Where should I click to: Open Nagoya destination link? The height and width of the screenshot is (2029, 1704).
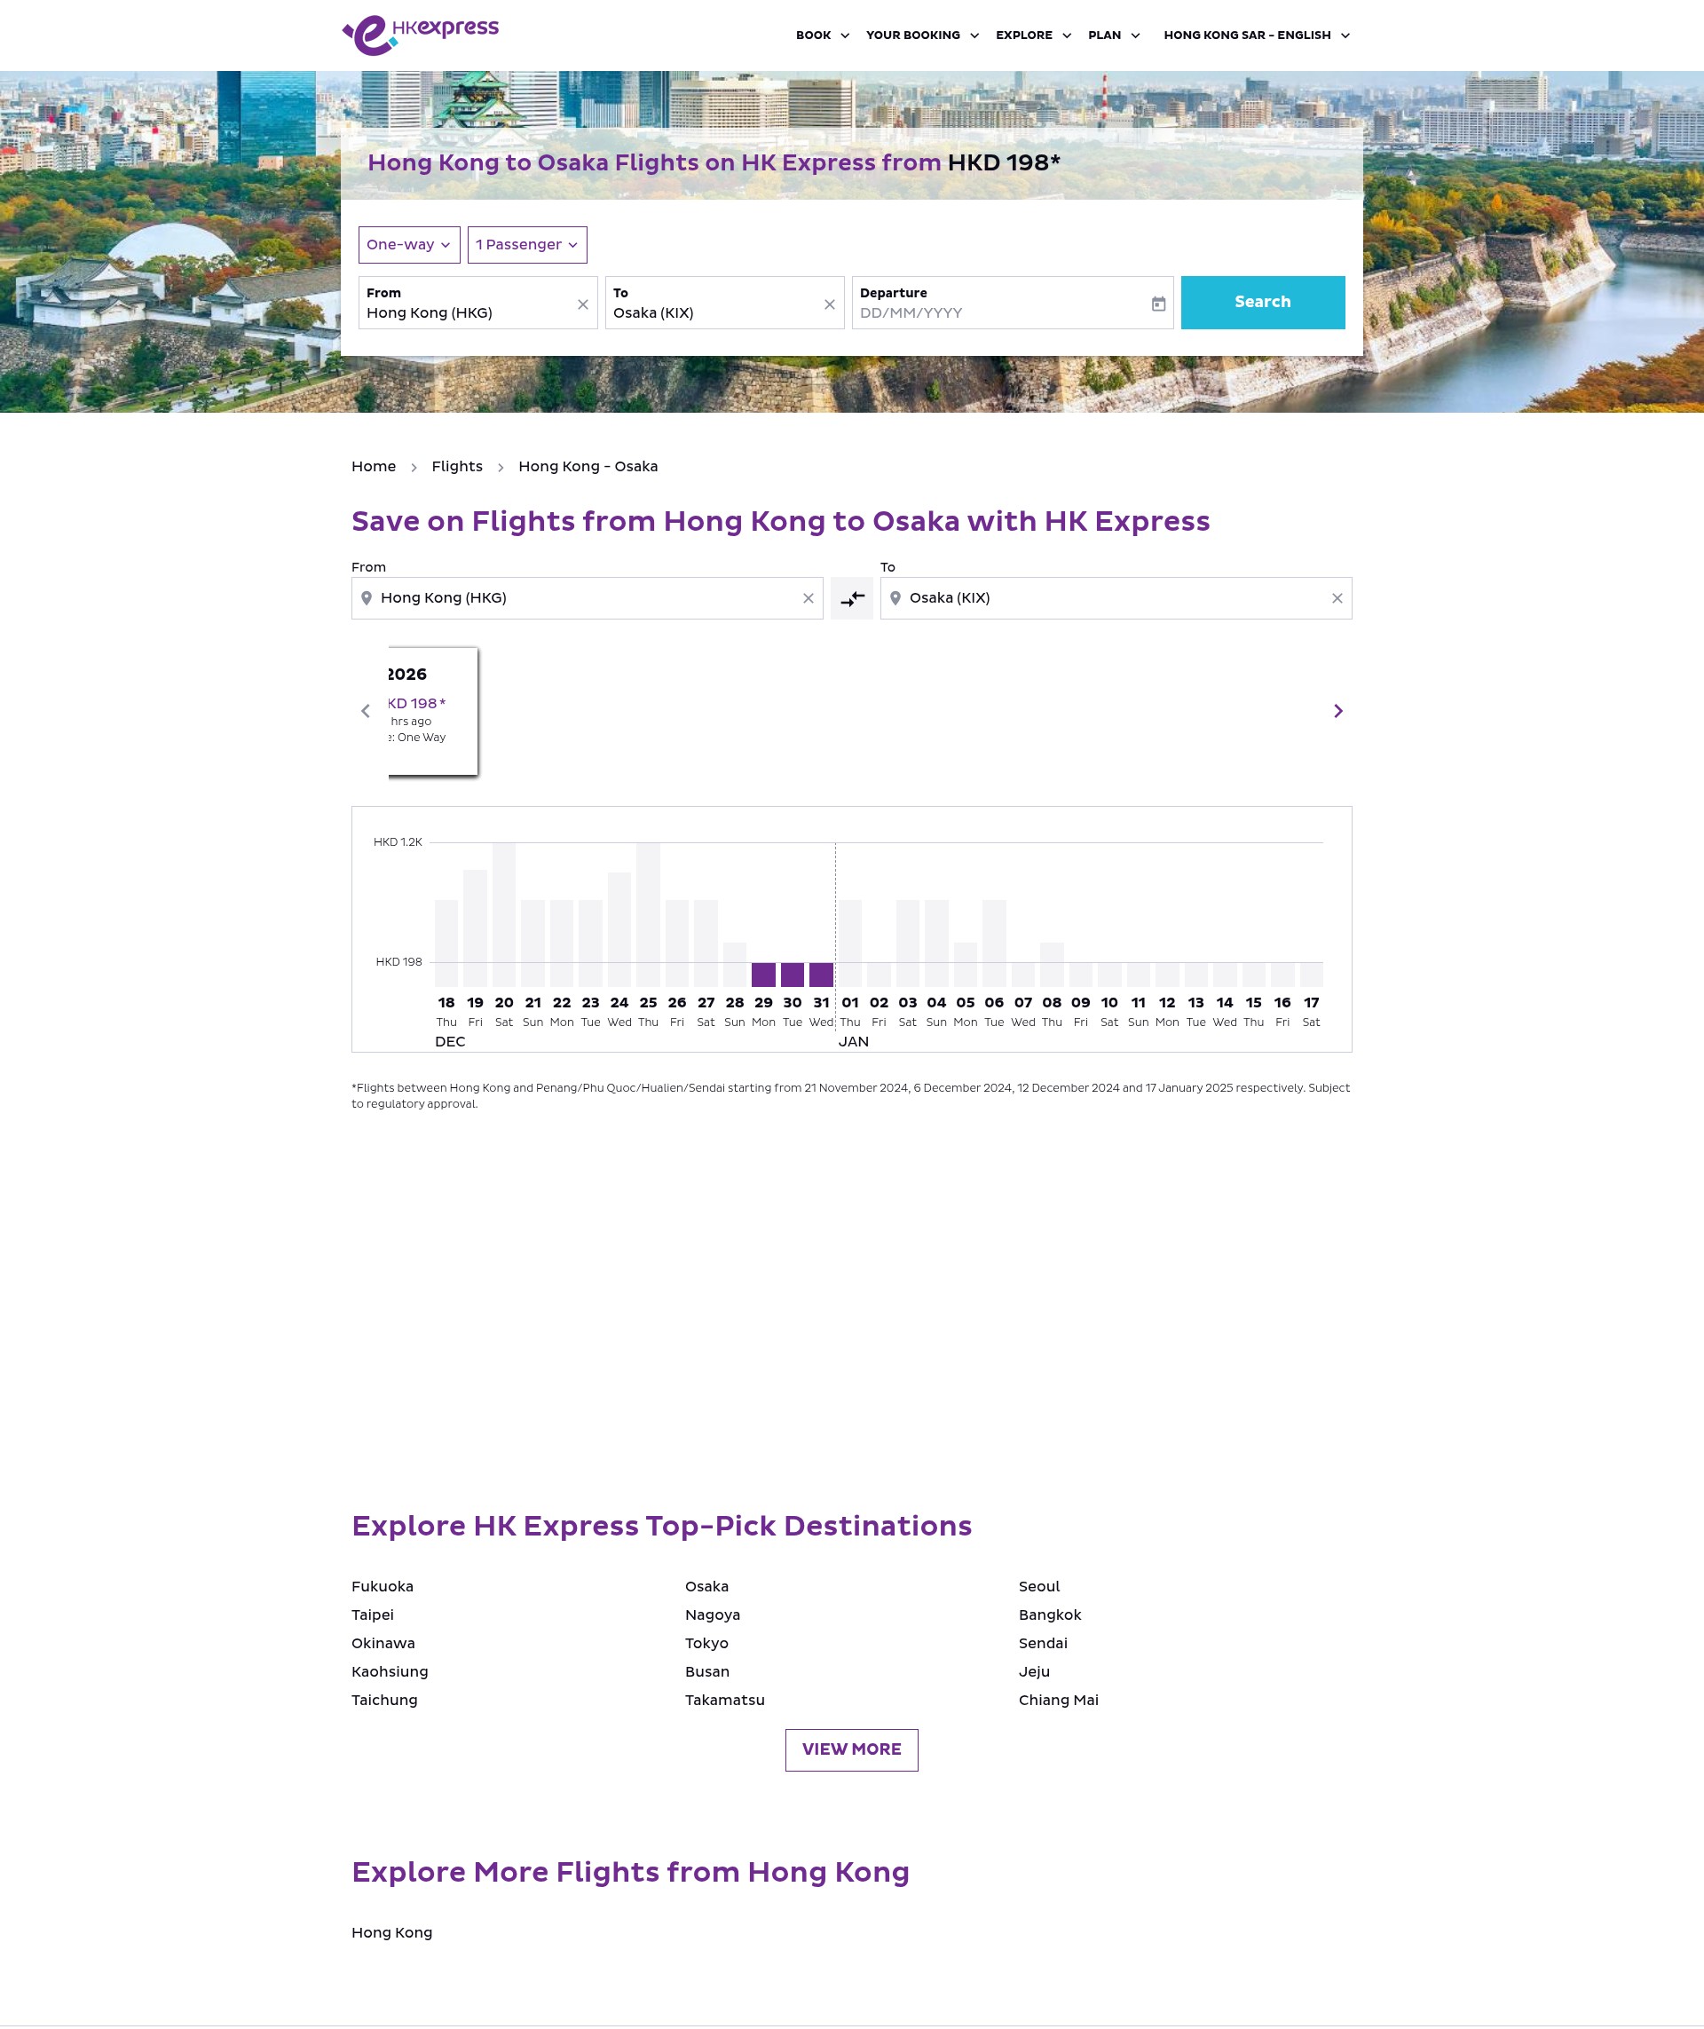pos(713,1615)
